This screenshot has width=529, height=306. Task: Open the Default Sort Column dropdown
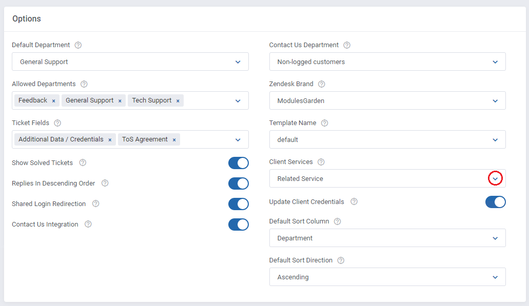tap(387, 238)
